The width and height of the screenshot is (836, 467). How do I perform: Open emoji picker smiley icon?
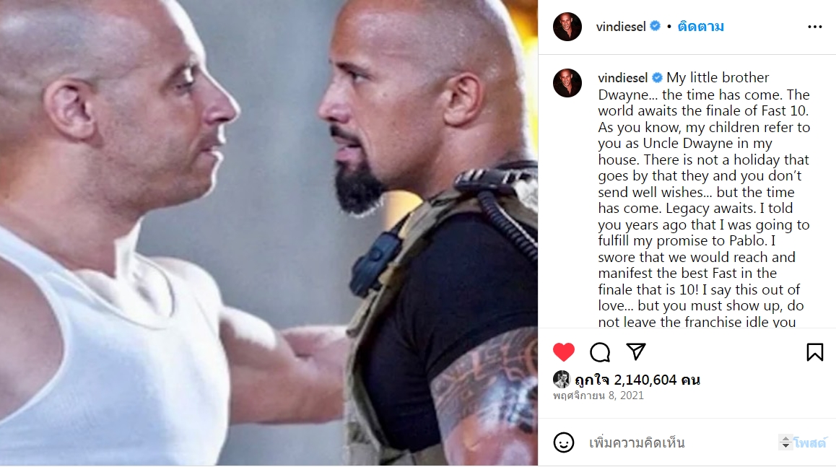coord(564,442)
